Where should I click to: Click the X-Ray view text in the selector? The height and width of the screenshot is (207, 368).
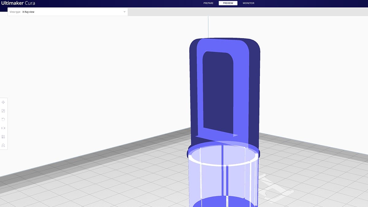[x=29, y=12]
